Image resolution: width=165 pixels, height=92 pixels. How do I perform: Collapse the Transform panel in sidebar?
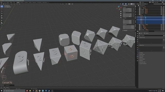point(125,6)
